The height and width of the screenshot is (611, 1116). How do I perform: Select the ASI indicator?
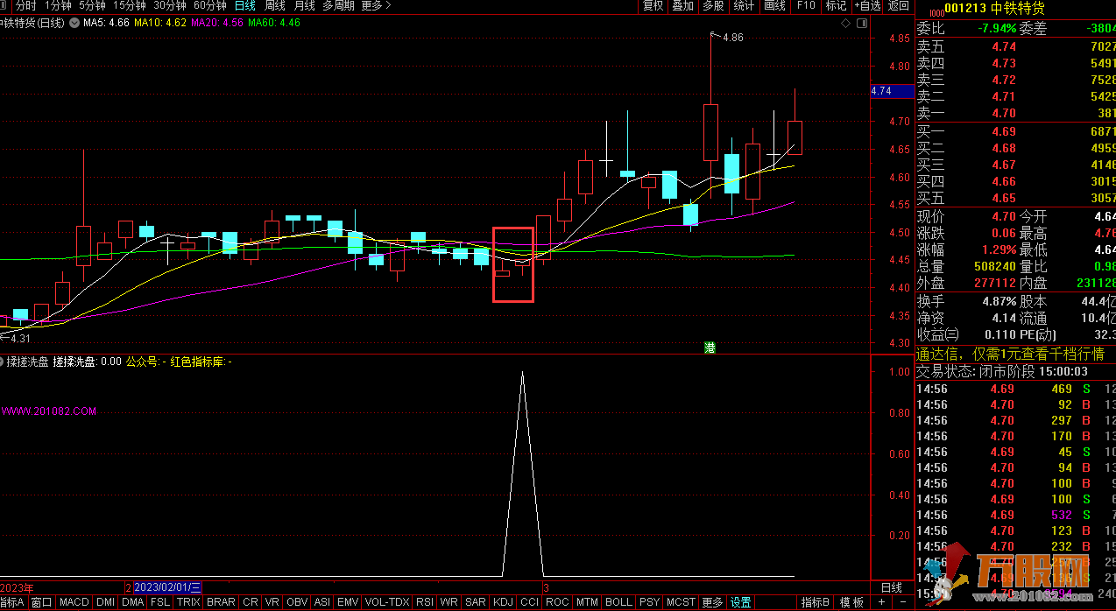321,602
